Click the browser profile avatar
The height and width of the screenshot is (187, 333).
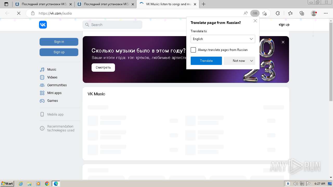pyautogui.click(x=314, y=13)
